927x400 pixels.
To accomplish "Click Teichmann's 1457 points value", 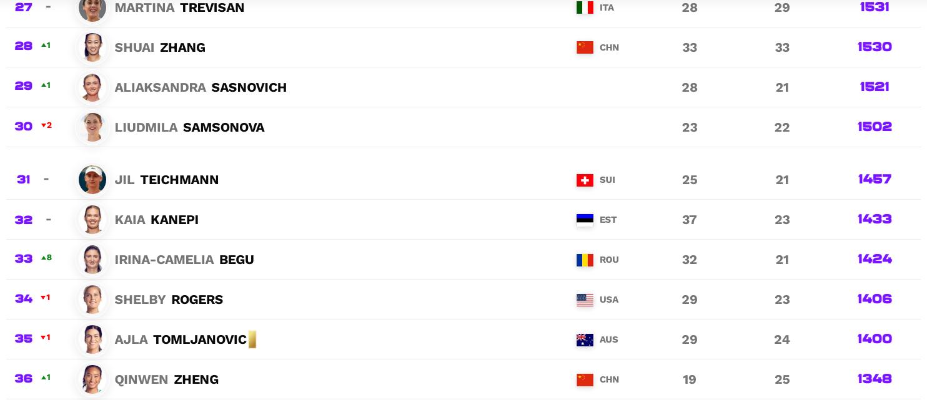I will tap(875, 179).
